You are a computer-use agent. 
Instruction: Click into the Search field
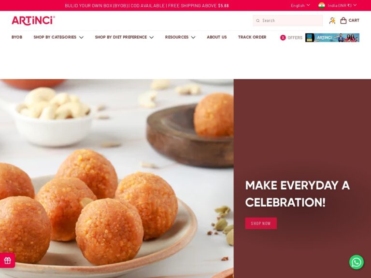point(287,21)
